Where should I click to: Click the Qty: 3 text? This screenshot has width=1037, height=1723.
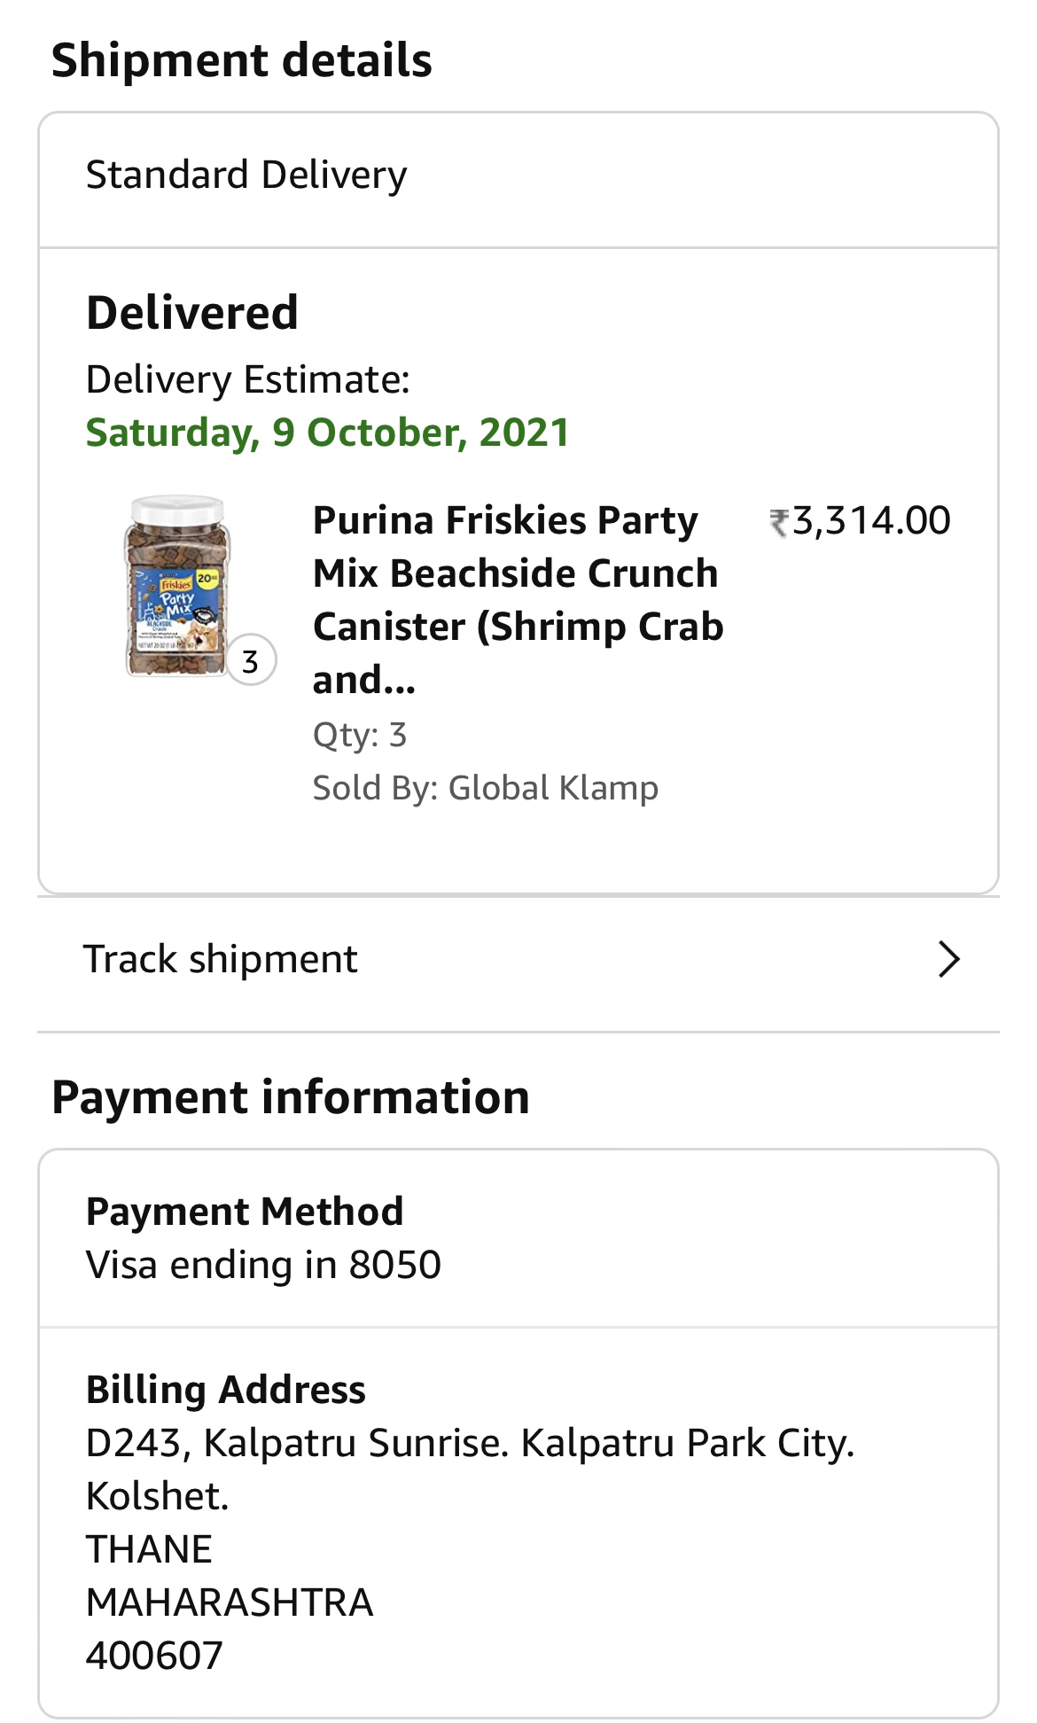(359, 735)
